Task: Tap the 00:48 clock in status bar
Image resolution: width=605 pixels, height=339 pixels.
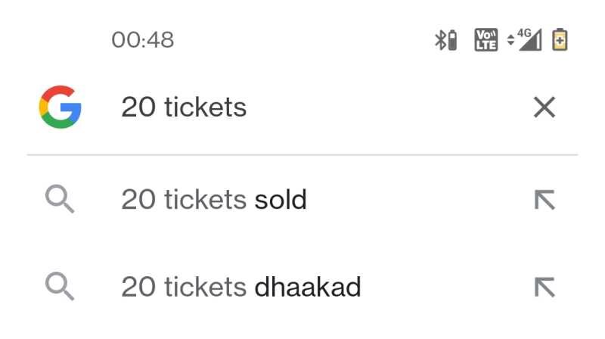Action: point(143,40)
